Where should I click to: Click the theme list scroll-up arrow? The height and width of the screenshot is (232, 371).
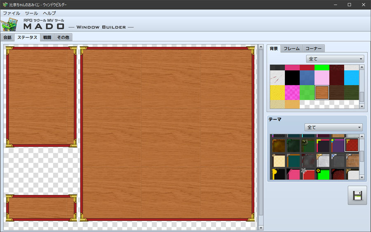pyautogui.click(x=362, y=136)
